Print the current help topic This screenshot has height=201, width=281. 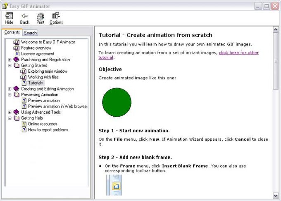point(40,18)
